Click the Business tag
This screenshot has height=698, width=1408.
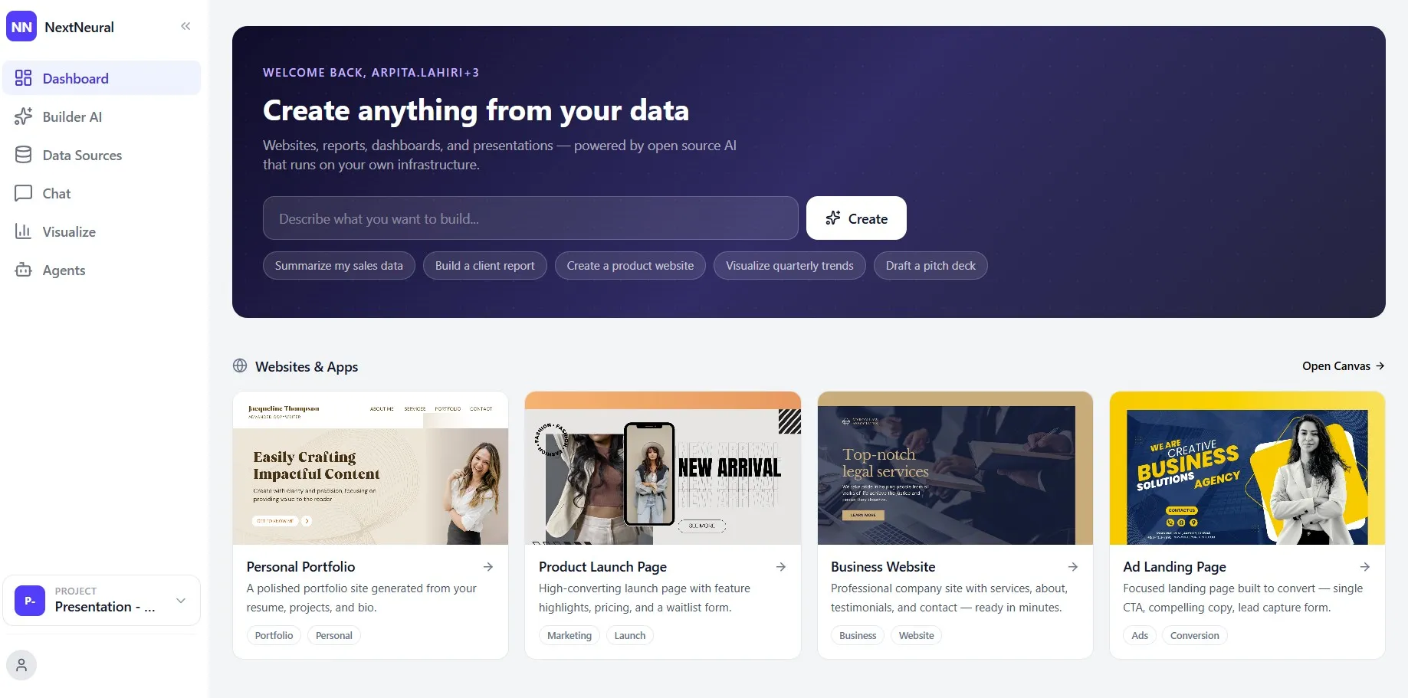tap(858, 635)
